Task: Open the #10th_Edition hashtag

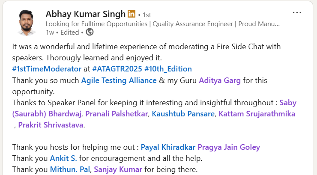Action: coord(168,68)
